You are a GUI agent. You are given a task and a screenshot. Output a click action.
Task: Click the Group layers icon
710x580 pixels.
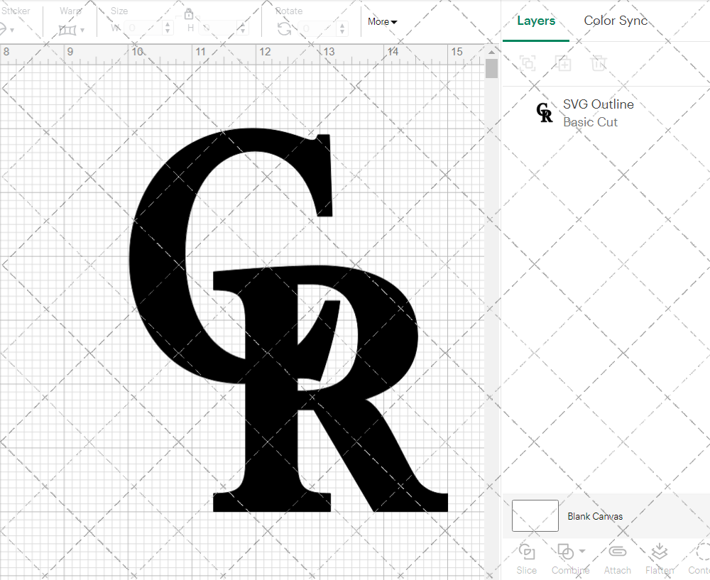coord(528,63)
